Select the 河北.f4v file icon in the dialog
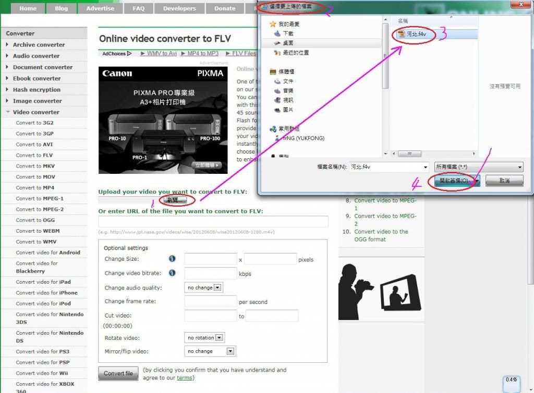 (402, 34)
